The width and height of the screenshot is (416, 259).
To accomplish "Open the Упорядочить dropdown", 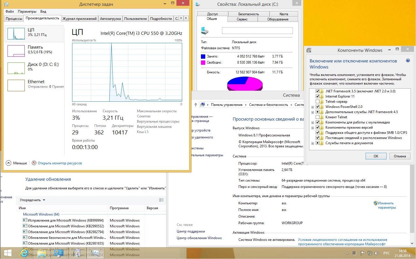I will (x=32, y=200).
